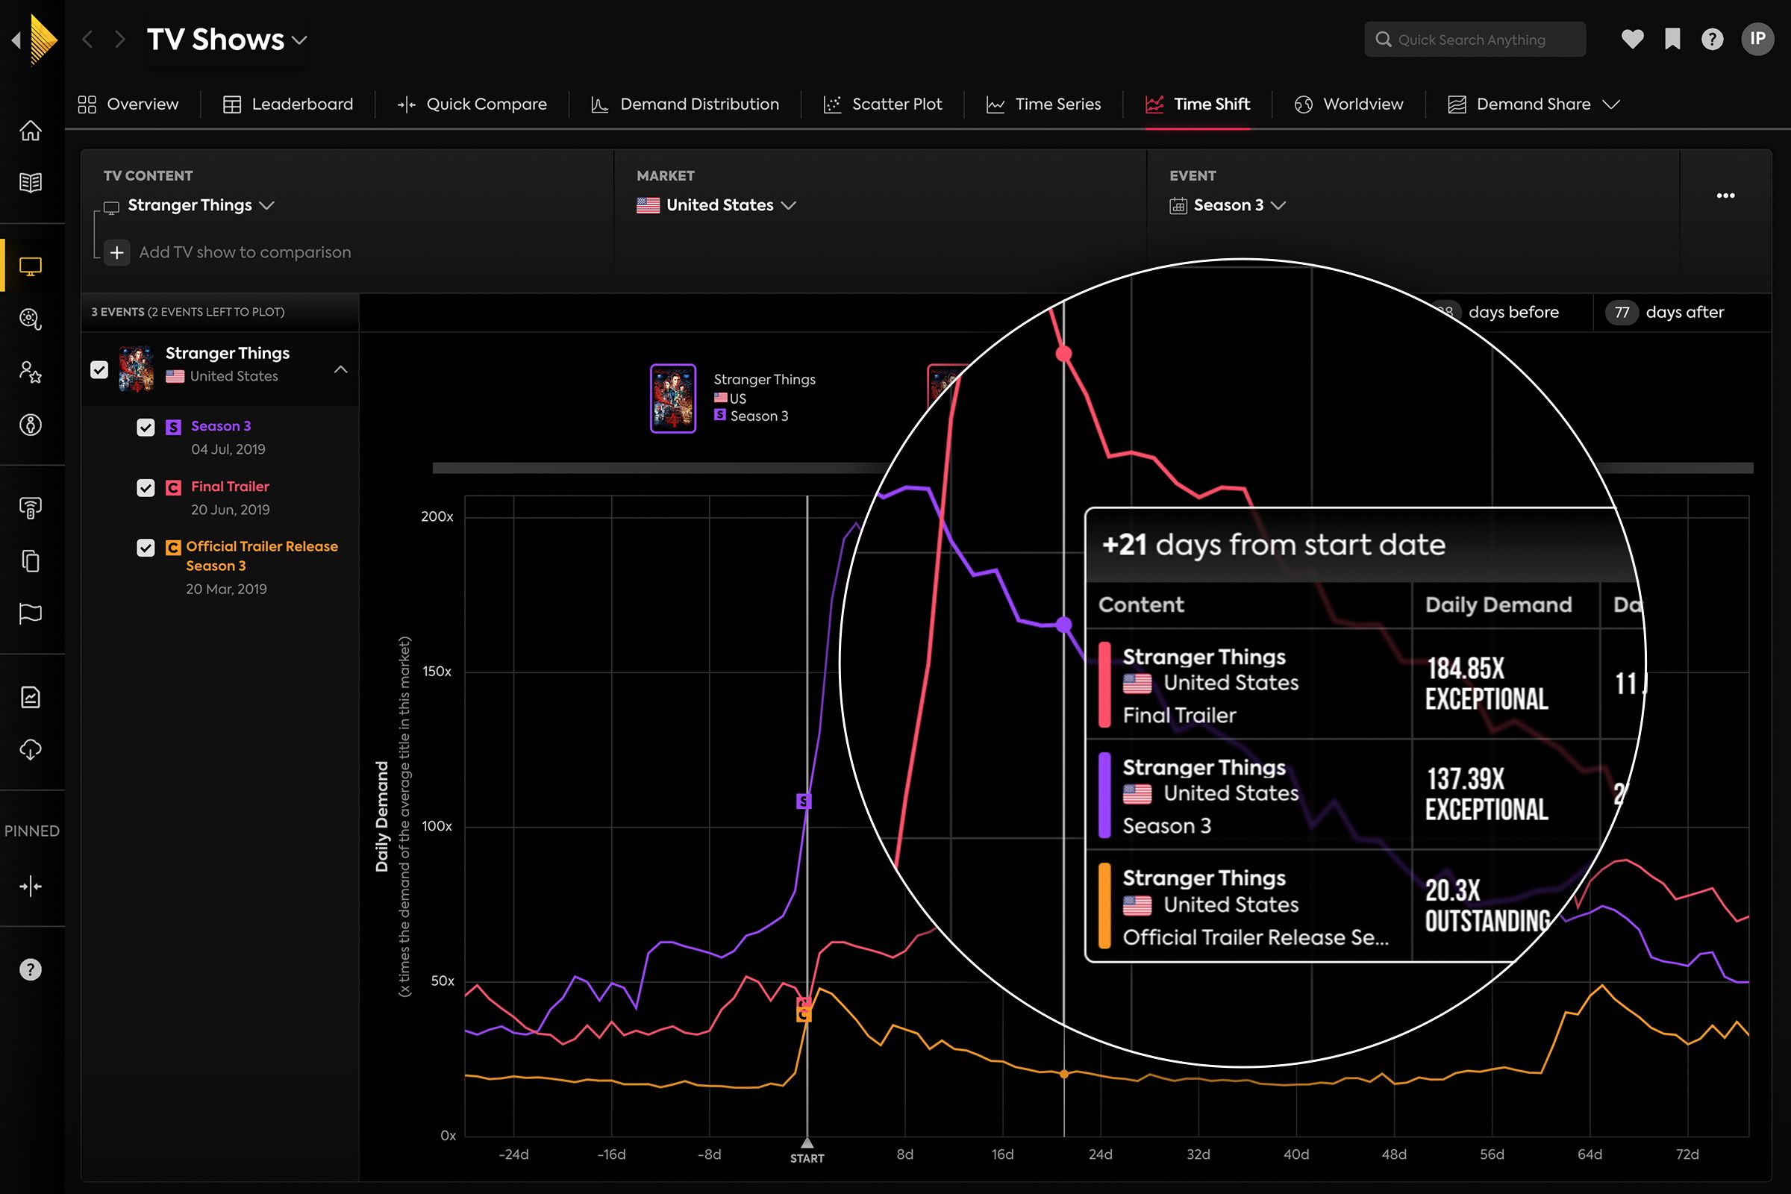Image resolution: width=1791 pixels, height=1194 pixels.
Task: Click the gray range bar above the chart
Action: pos(1093,468)
